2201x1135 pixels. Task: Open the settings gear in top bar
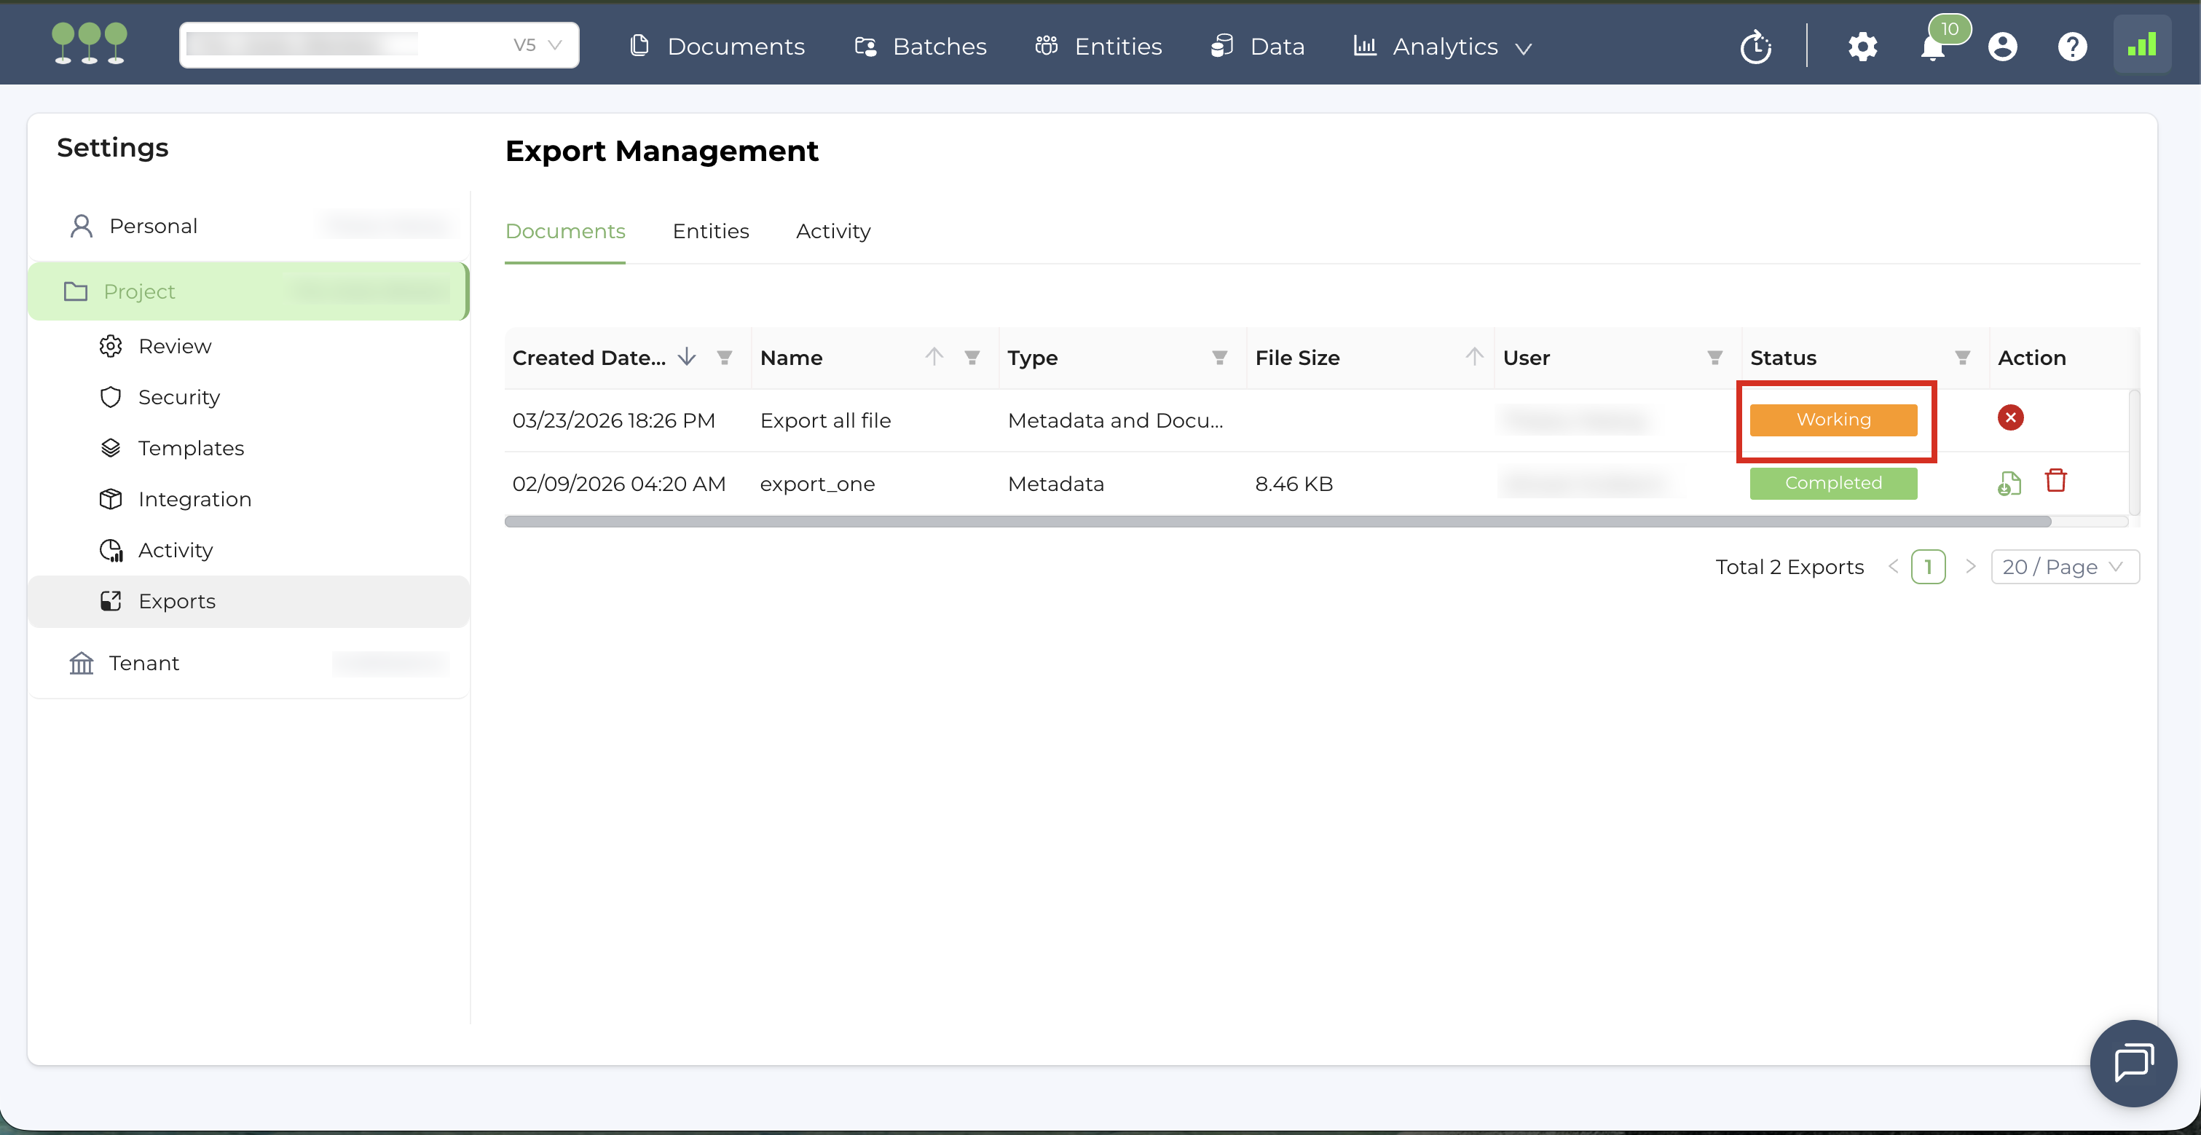pyautogui.click(x=1862, y=47)
